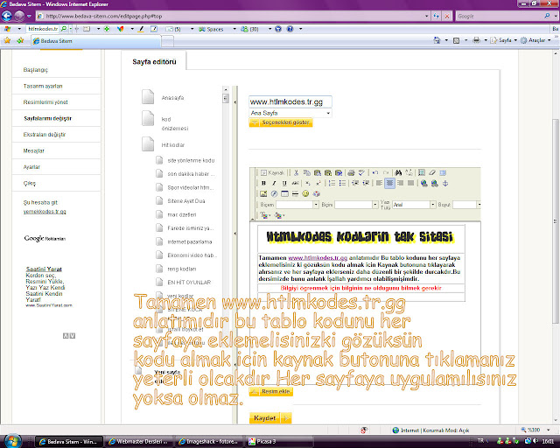Click the spell check icon

click(361, 172)
